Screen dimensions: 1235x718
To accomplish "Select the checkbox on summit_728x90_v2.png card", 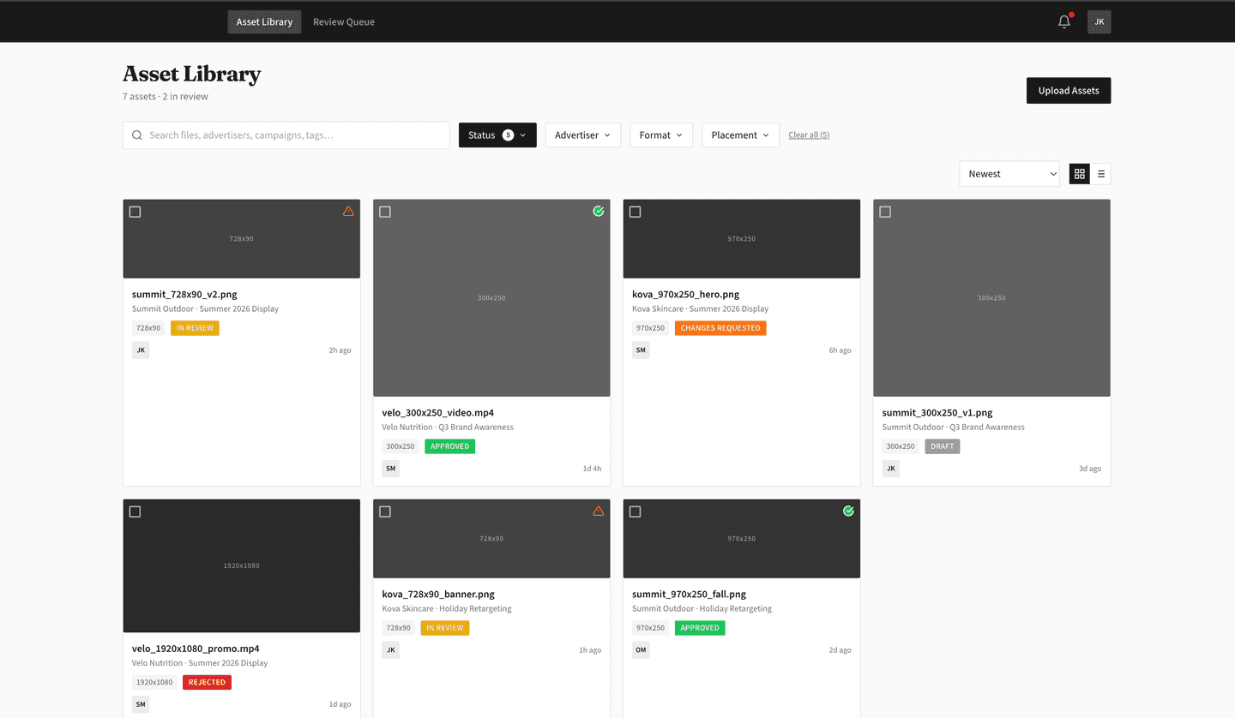I will click(x=135, y=211).
